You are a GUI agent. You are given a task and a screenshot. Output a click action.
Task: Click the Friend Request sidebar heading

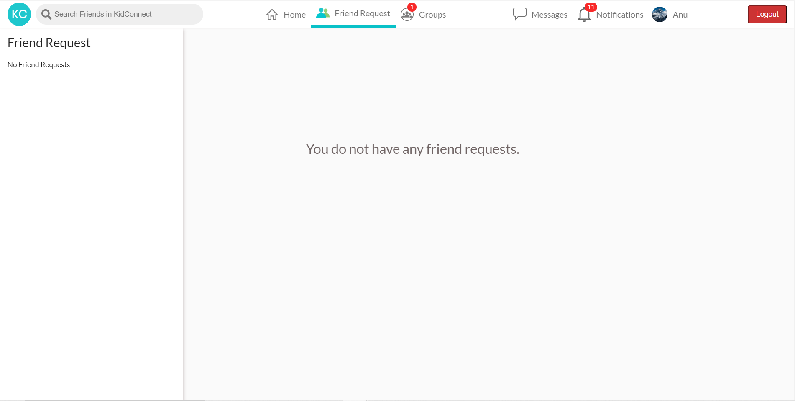(x=49, y=43)
